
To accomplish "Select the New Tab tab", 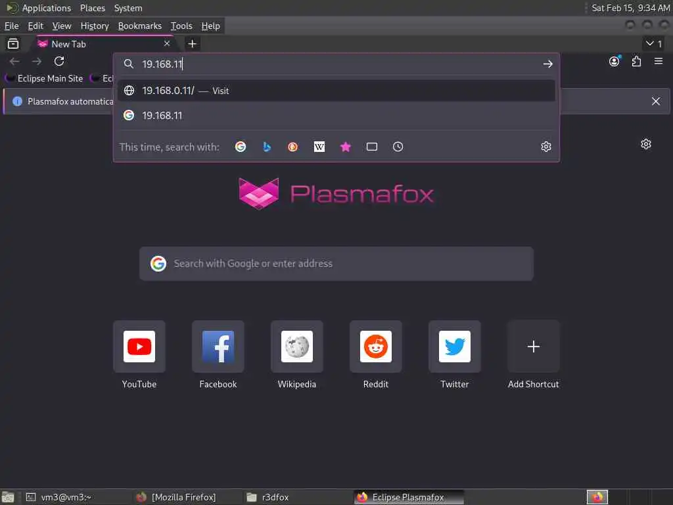I will pyautogui.click(x=104, y=44).
